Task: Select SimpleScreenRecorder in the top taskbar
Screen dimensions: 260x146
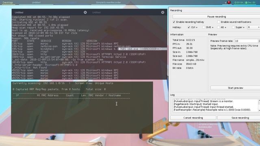Action: (x=108, y=2)
